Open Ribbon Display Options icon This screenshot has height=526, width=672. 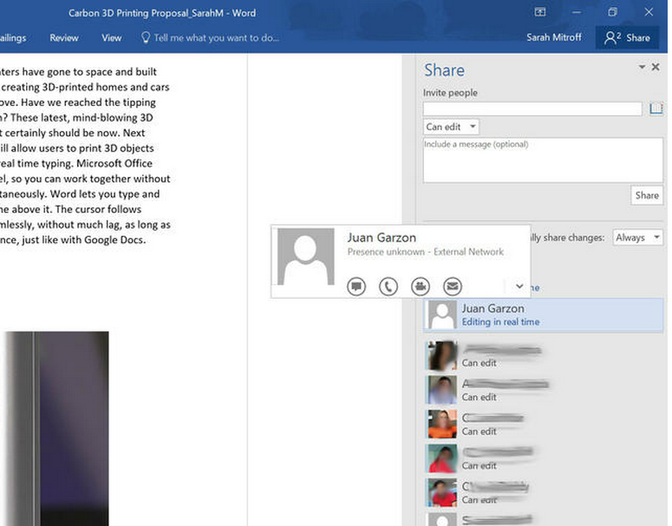540,12
